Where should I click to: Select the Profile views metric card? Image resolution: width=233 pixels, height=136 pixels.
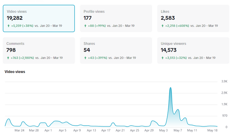click(116, 18)
